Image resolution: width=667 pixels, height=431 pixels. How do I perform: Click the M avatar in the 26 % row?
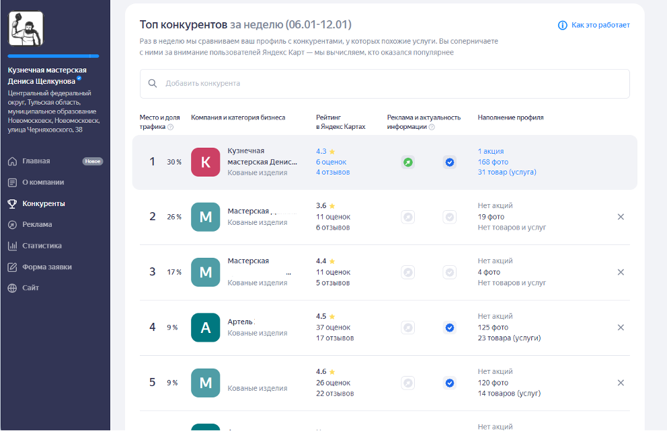pyautogui.click(x=206, y=217)
